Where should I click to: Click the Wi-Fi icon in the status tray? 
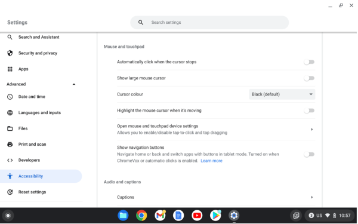pyautogui.click(x=328, y=216)
